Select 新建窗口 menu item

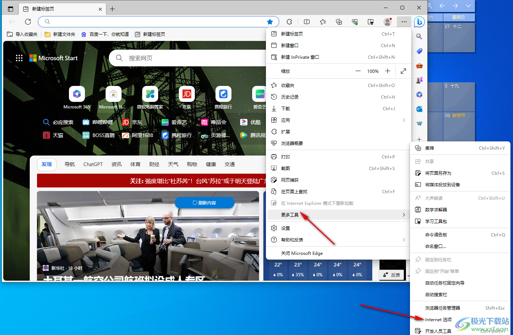(x=338, y=45)
